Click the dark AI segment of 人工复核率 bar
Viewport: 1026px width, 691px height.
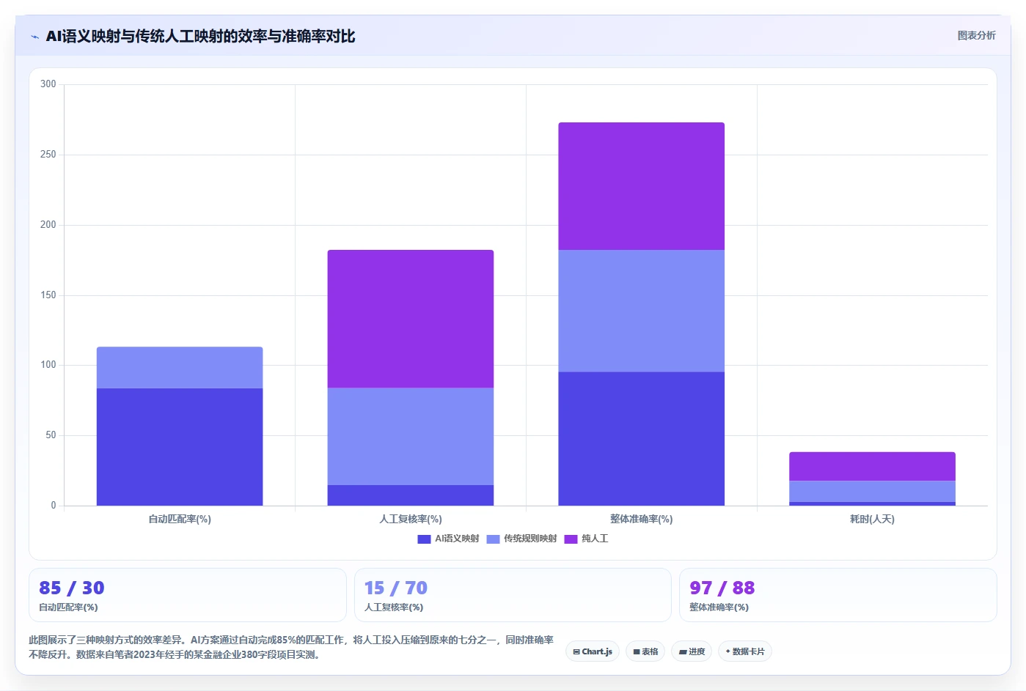click(x=411, y=495)
